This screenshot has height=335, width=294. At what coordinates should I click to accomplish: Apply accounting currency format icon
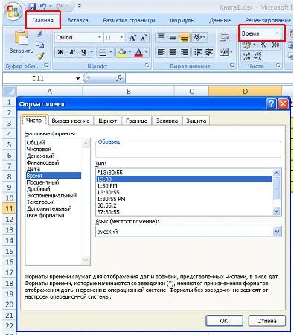click(247, 45)
